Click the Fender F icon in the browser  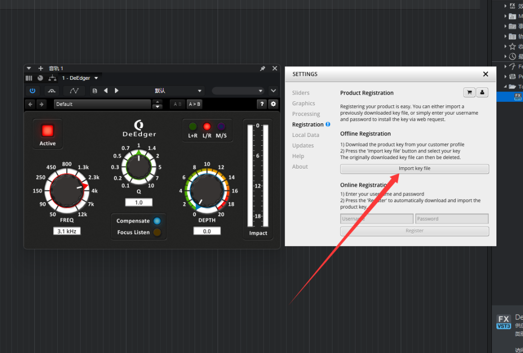(x=512, y=67)
